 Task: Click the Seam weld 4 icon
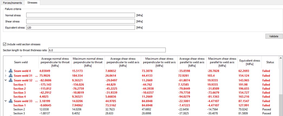[x=11, y=71]
